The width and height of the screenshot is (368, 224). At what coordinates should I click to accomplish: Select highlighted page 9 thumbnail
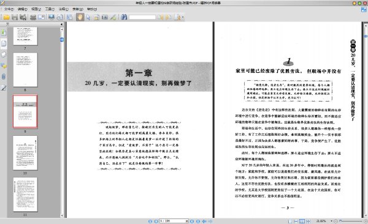(x=25, y=111)
